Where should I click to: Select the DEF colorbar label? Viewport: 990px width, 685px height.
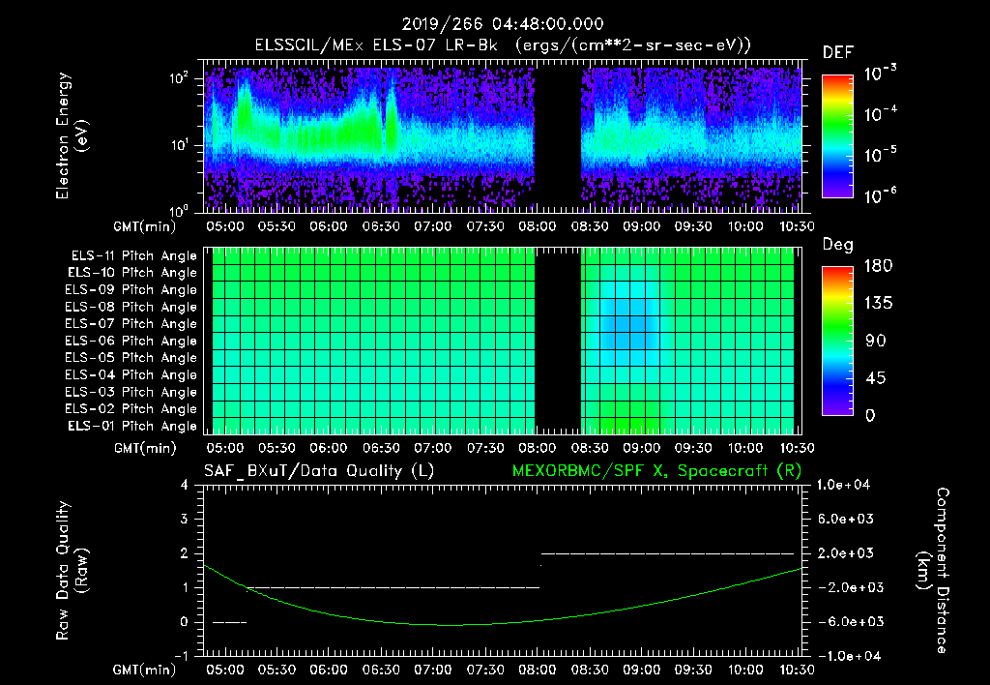point(838,52)
